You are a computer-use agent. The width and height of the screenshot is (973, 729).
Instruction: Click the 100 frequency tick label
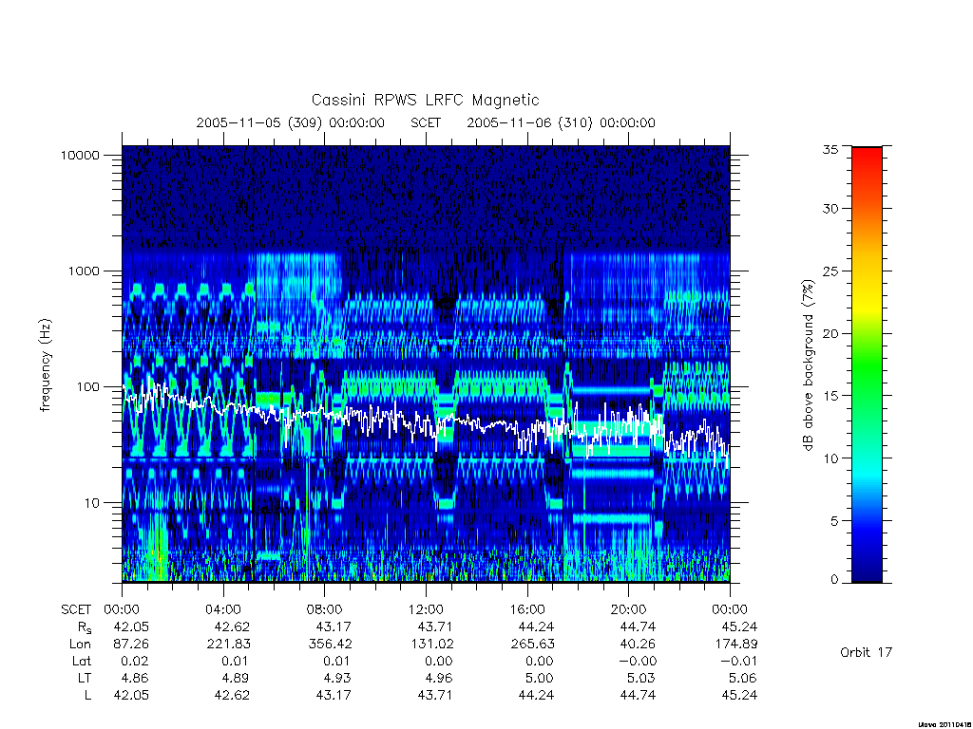coord(88,387)
